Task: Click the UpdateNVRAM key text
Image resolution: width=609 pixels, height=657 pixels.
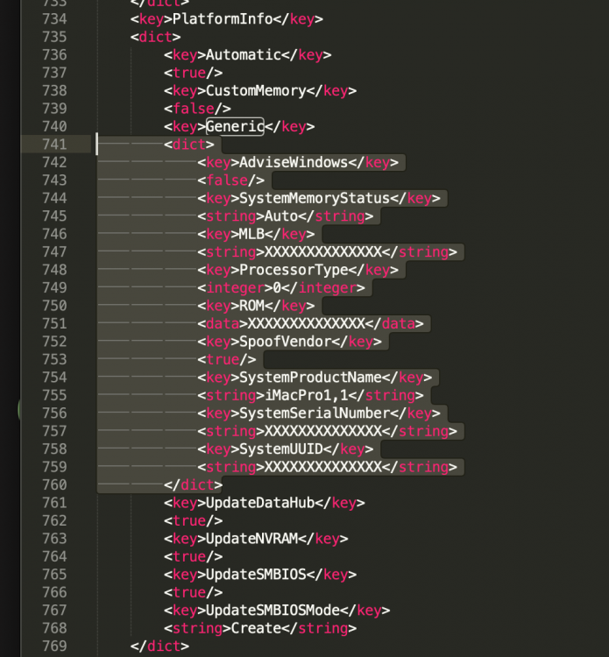Action: (x=251, y=539)
